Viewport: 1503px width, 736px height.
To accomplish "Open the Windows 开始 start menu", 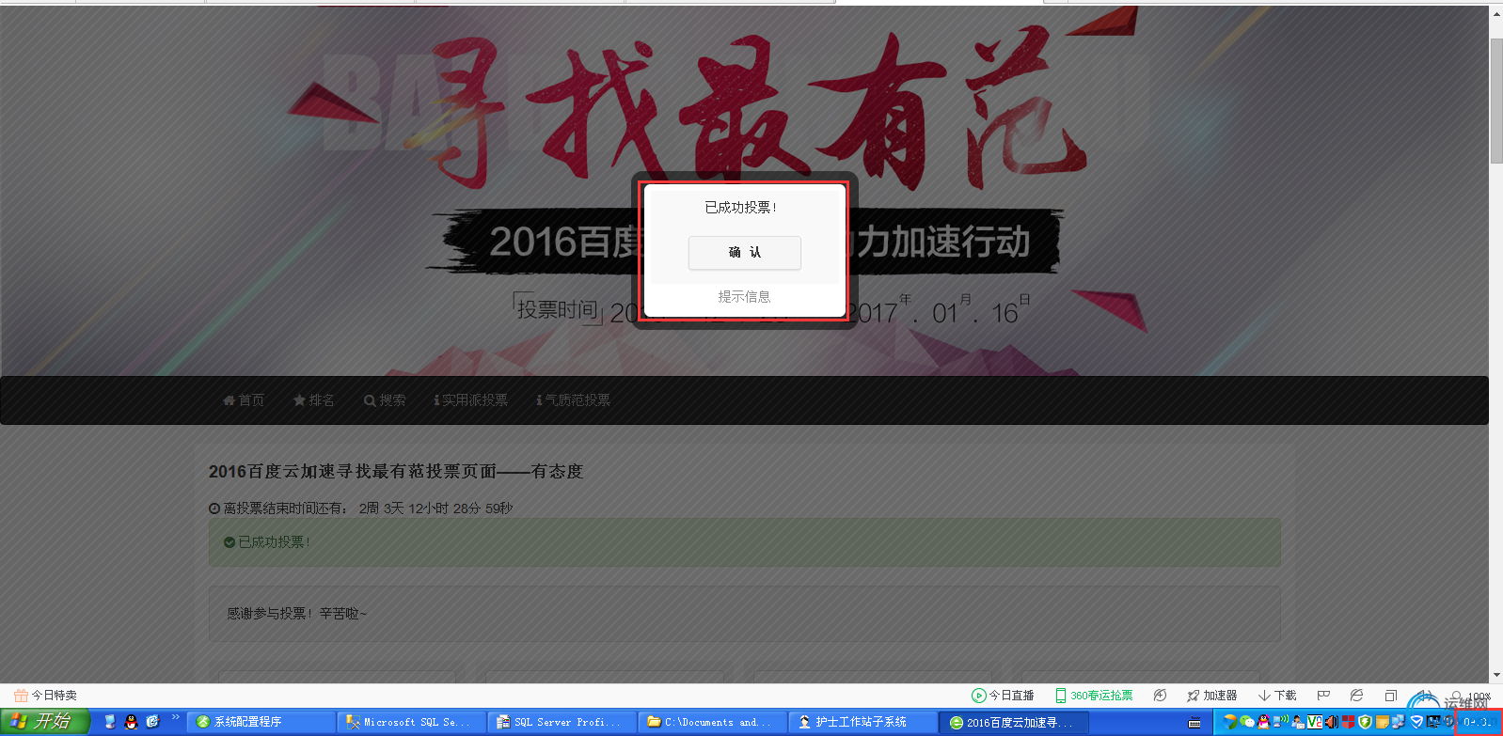I will tap(44, 722).
